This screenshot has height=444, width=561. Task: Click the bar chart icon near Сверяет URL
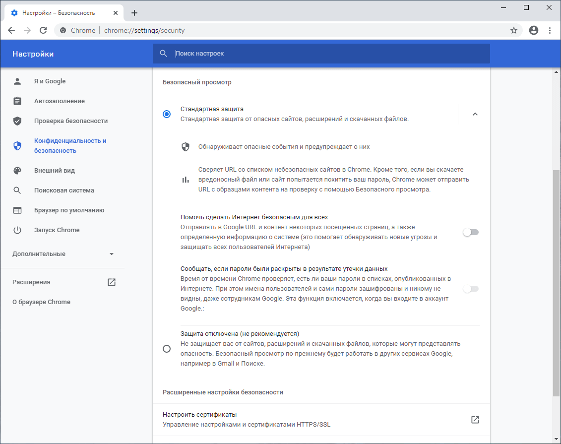coord(186,180)
